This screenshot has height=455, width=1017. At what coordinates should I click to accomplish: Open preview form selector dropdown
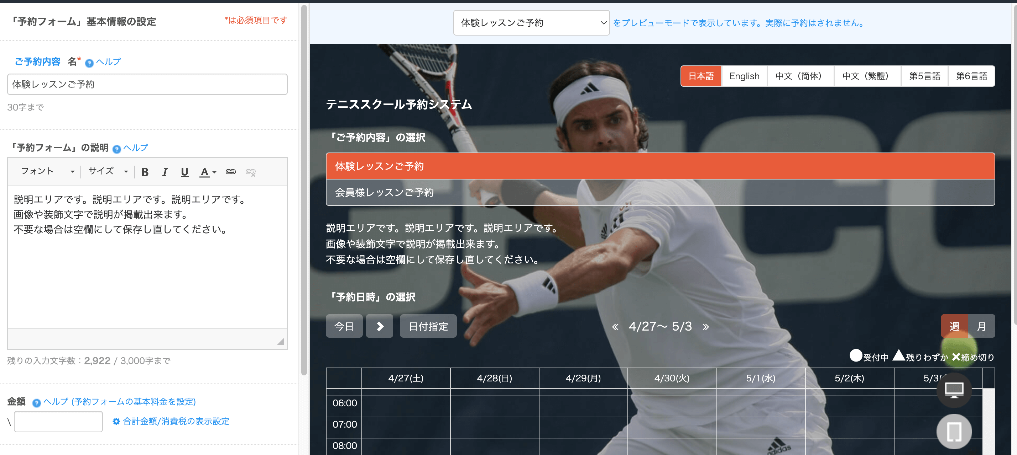coord(531,23)
